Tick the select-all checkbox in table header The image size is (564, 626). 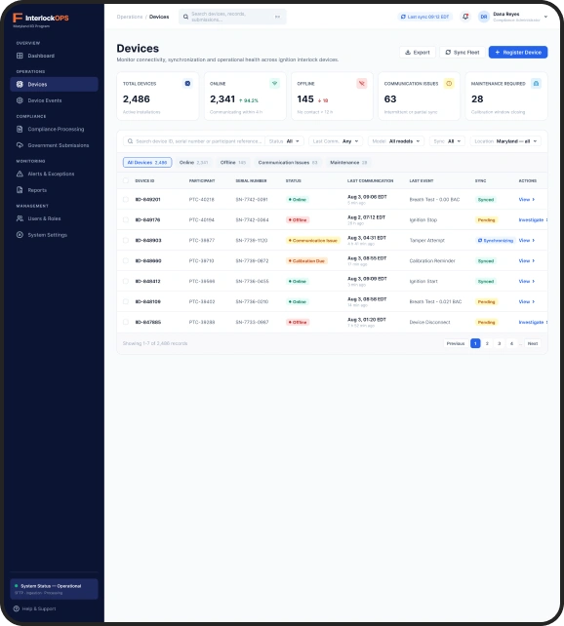point(126,180)
